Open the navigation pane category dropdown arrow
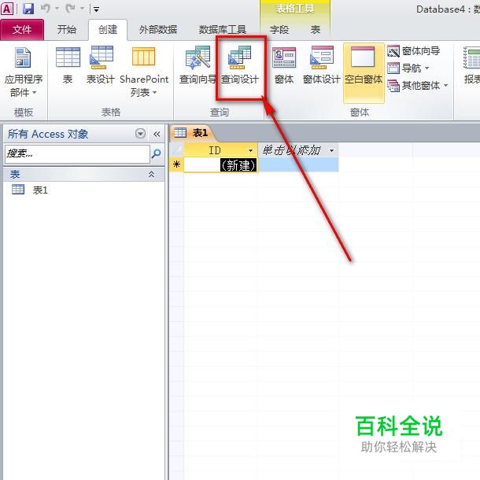Screen dimensions: 480x480 tap(140, 134)
